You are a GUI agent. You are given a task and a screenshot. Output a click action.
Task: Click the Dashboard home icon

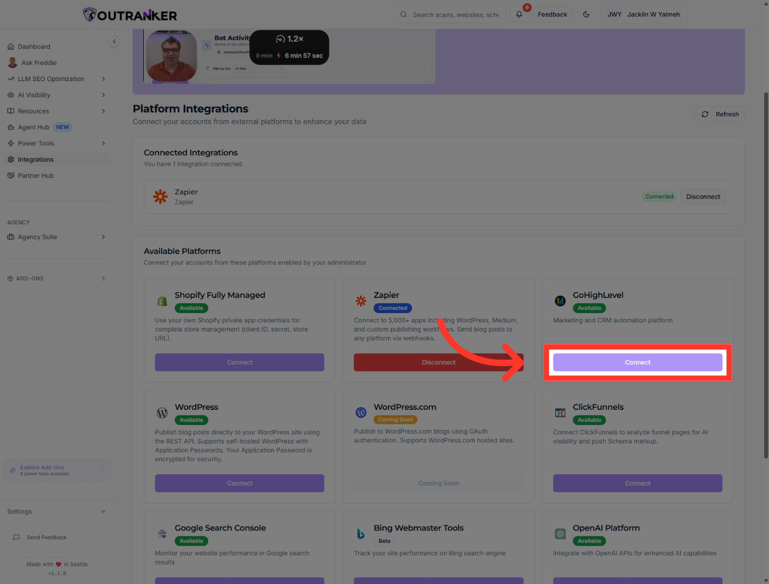11,47
